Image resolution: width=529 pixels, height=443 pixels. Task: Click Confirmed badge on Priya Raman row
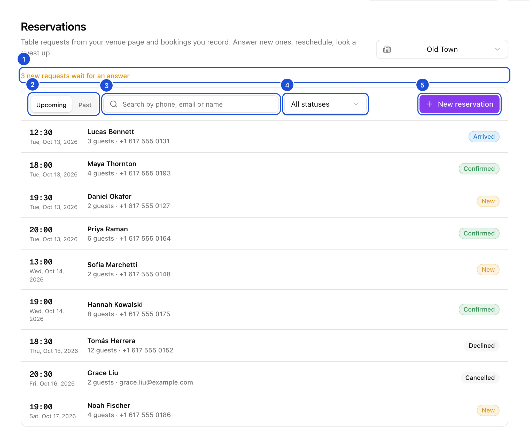click(x=479, y=233)
